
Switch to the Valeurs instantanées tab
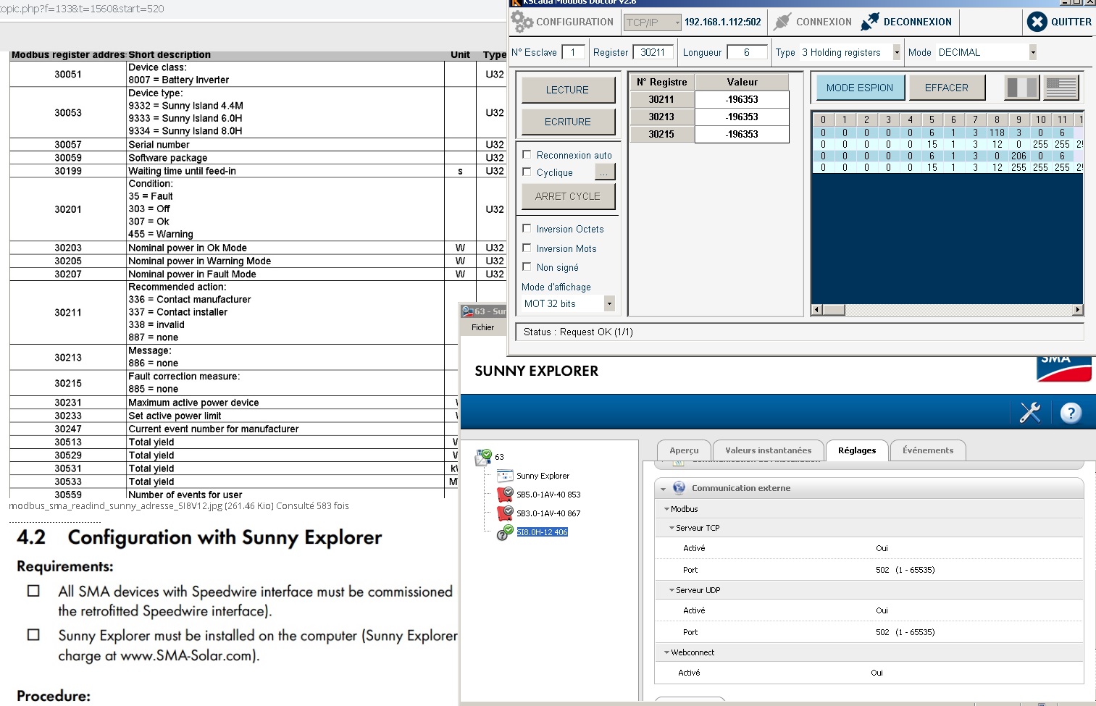coord(768,450)
